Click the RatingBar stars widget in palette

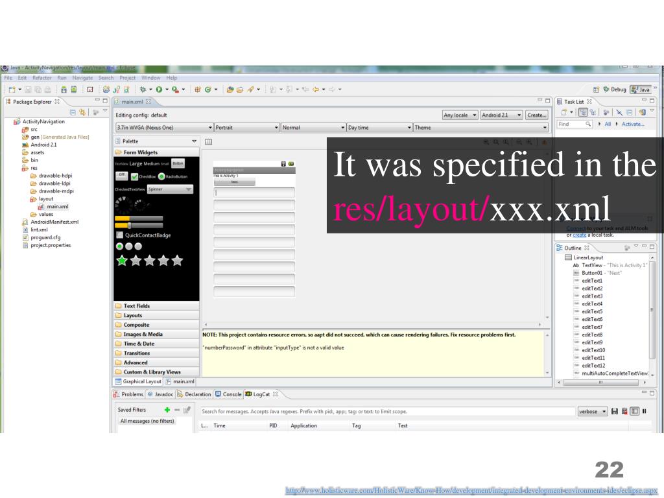pos(150,261)
